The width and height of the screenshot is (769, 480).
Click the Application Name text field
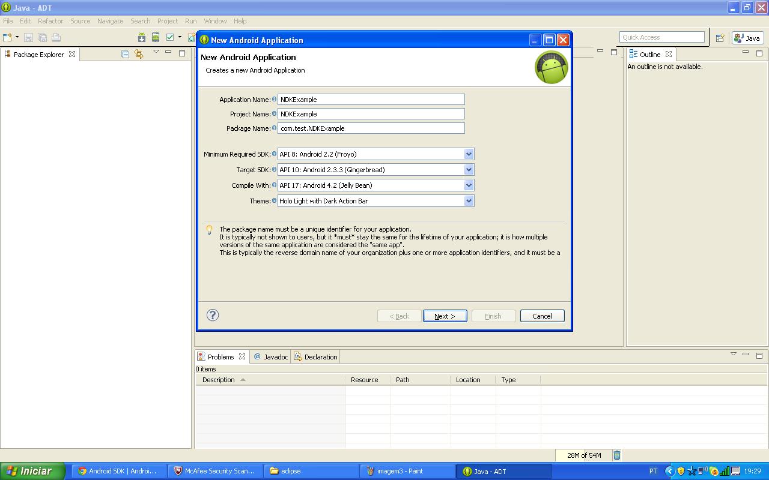[371, 100]
